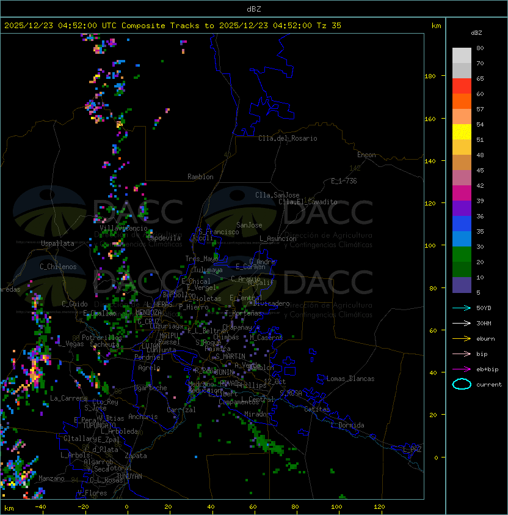Click the '57' value on dBZ scale
Image resolution: width=508 pixels, height=515 pixels.
(x=480, y=109)
